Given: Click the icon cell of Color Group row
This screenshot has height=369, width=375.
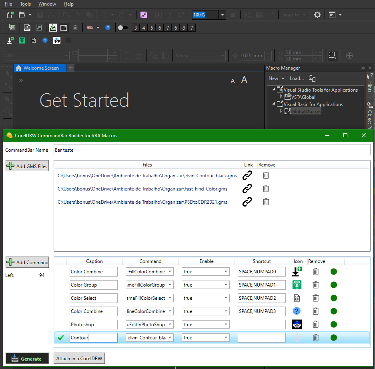Looking at the screenshot, I should pos(297,285).
